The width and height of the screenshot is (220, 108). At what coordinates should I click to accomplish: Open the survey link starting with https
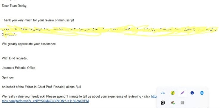154,96
